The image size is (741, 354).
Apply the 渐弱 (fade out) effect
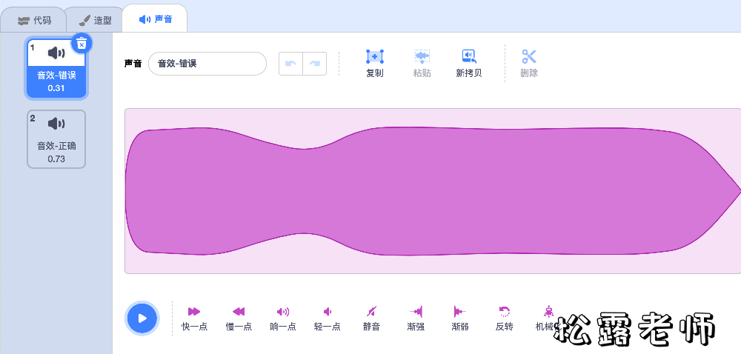(x=459, y=318)
